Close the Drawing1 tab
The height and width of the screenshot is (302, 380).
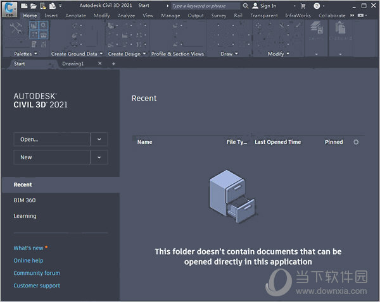pos(100,63)
